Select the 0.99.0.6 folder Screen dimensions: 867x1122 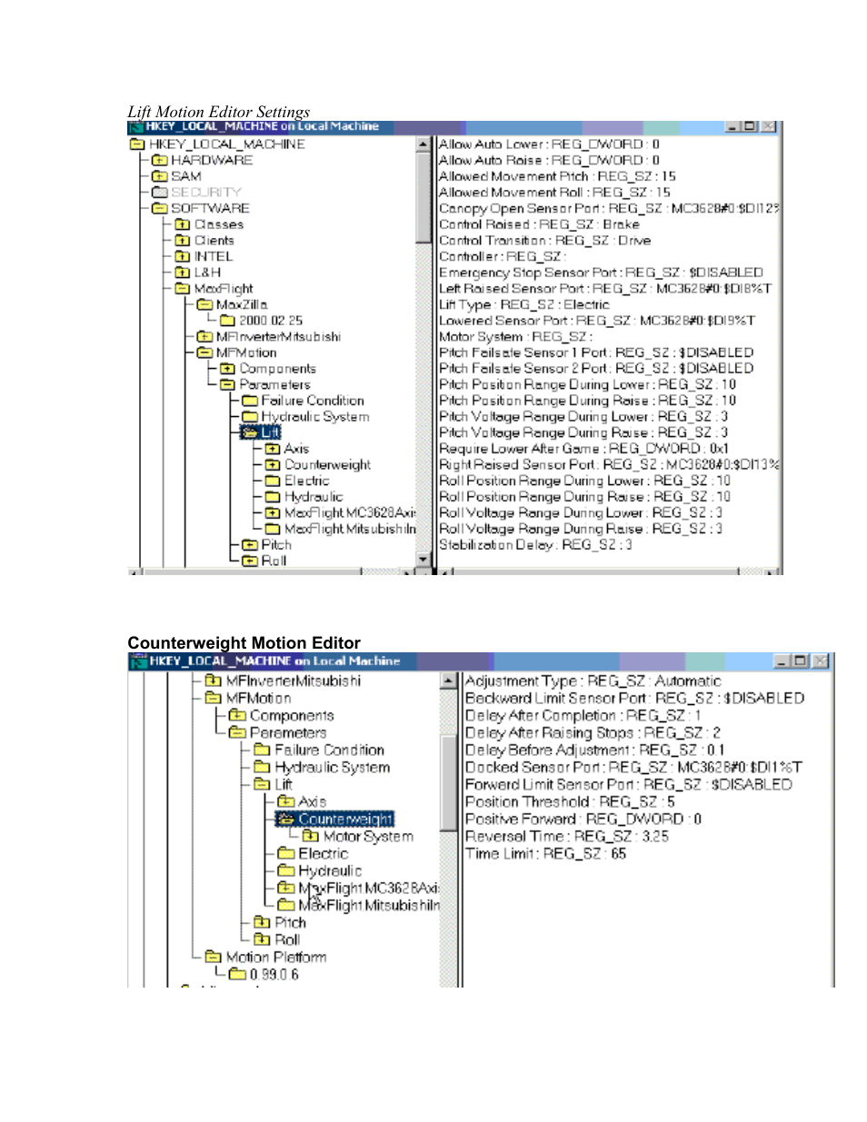click(264, 974)
